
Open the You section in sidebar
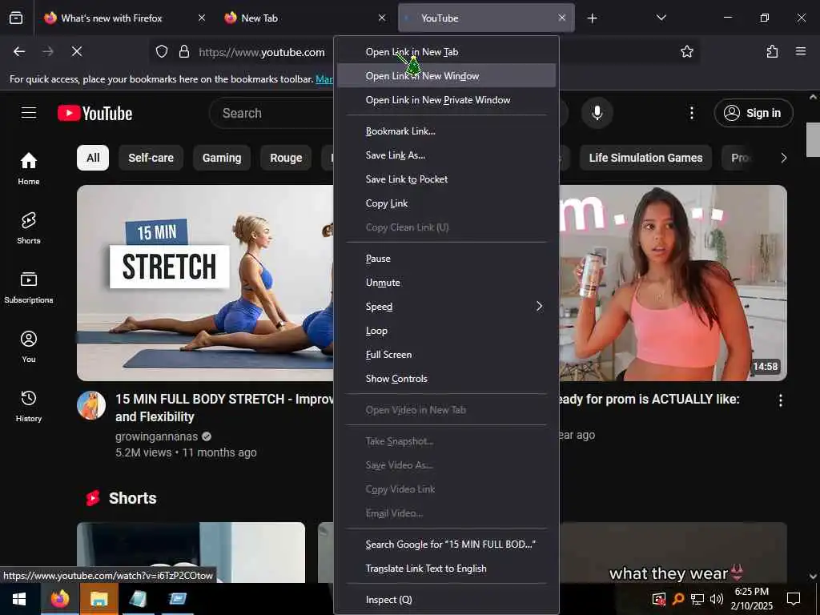click(x=29, y=346)
